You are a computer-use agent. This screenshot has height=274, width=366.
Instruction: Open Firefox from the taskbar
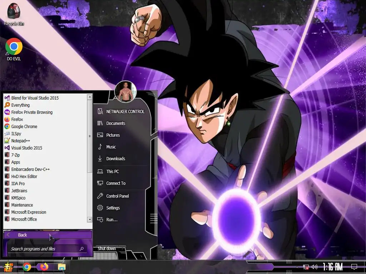point(44,267)
